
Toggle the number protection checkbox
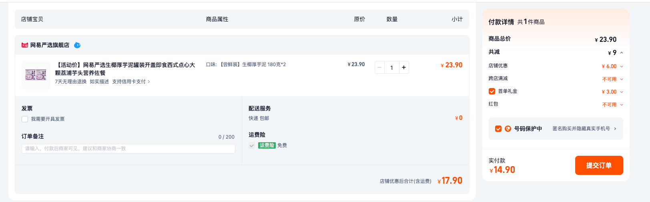498,129
